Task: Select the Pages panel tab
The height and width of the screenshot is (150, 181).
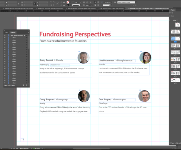Action: 173,10
